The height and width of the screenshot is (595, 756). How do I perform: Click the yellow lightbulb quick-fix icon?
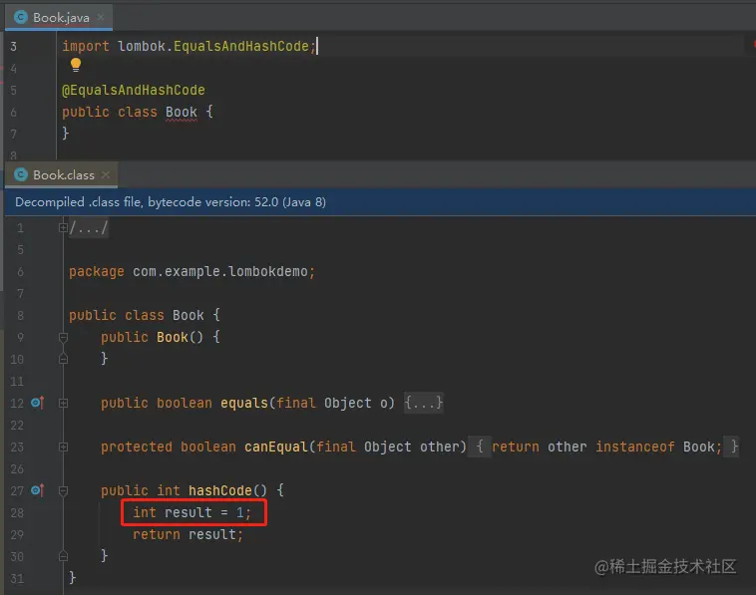click(76, 65)
